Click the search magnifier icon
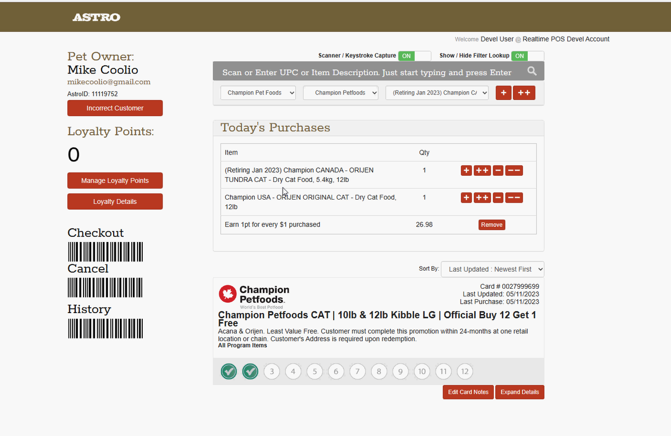 532,72
